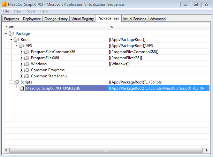Viewport: 213px width, 157px height.
Task: Click the From column header
Action: 55,27
